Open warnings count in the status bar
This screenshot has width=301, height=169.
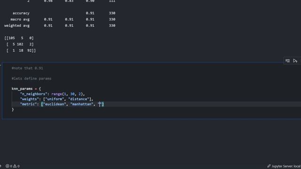click(x=16, y=166)
